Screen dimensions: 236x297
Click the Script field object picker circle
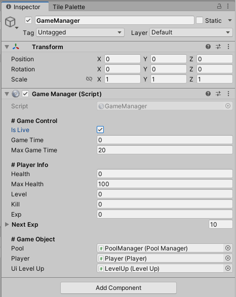tap(228, 106)
